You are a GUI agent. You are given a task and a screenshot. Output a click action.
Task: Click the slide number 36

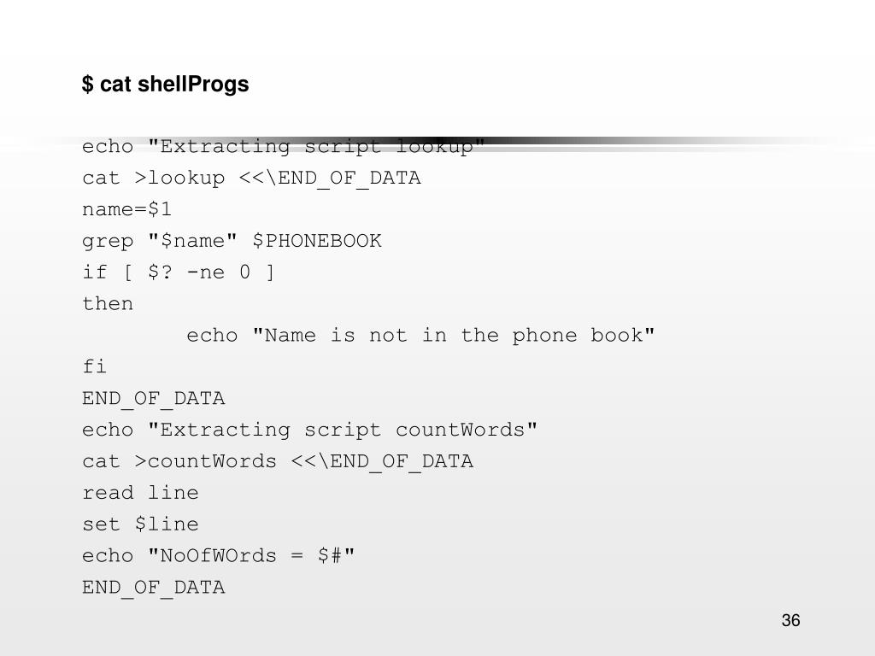point(790,620)
